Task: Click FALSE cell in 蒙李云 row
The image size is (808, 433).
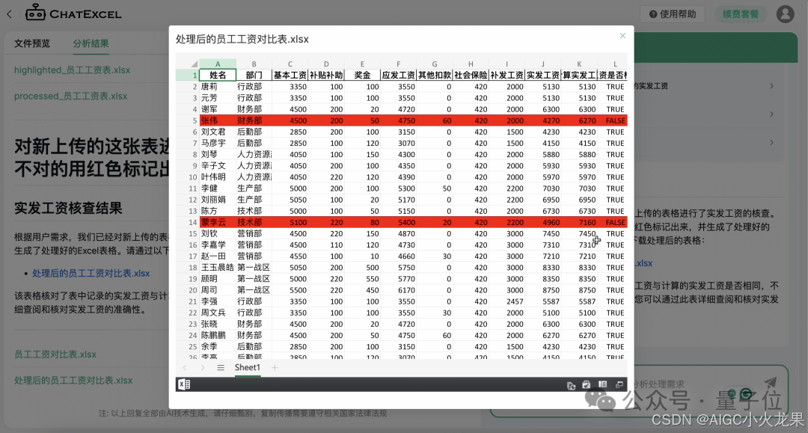Action: pos(613,222)
